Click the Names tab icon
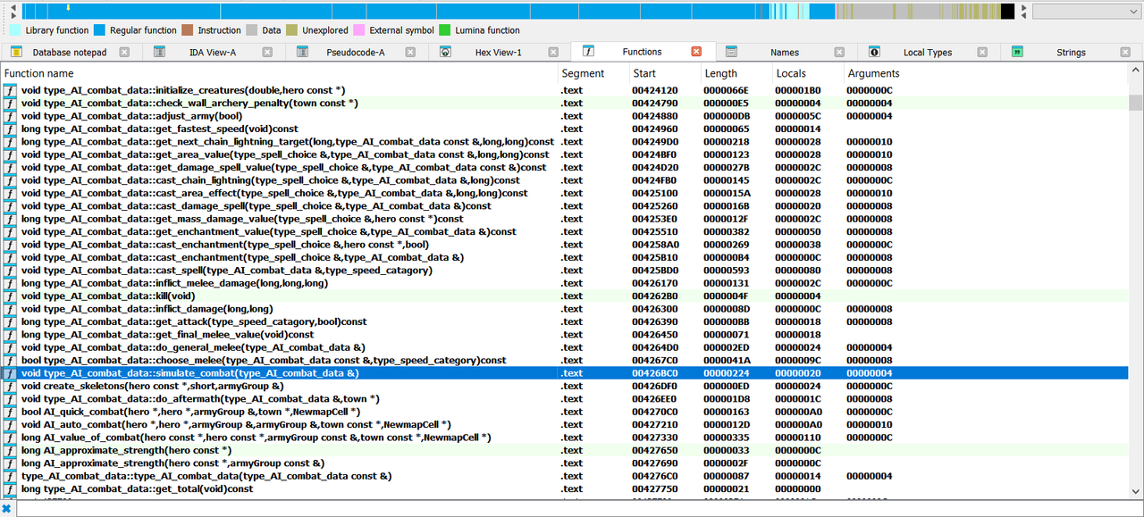Image resolution: width=1144 pixels, height=517 pixels. [731, 52]
